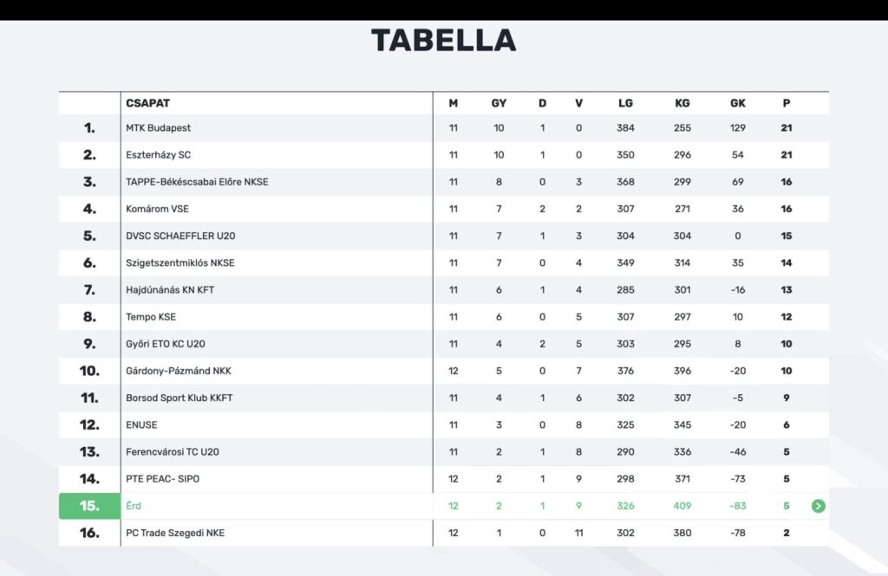Click the green arrow icon on Érd row
This screenshot has width=888, height=576.
pyautogui.click(x=818, y=506)
